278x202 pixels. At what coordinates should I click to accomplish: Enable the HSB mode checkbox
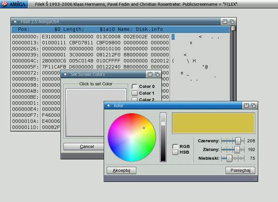(x=175, y=152)
